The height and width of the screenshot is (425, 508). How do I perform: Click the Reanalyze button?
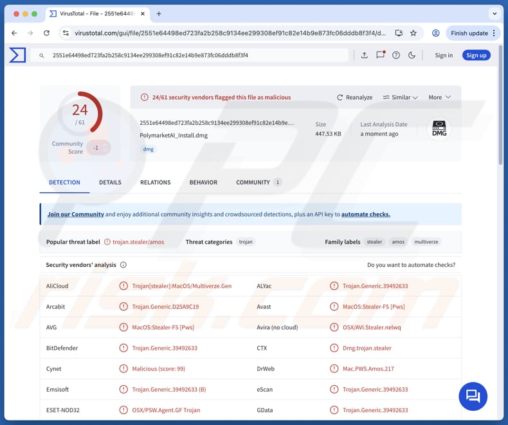coord(354,97)
